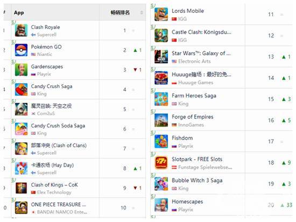Open the Clash Royale app icon
The width and height of the screenshot is (296, 222).
pyautogui.click(x=21, y=30)
